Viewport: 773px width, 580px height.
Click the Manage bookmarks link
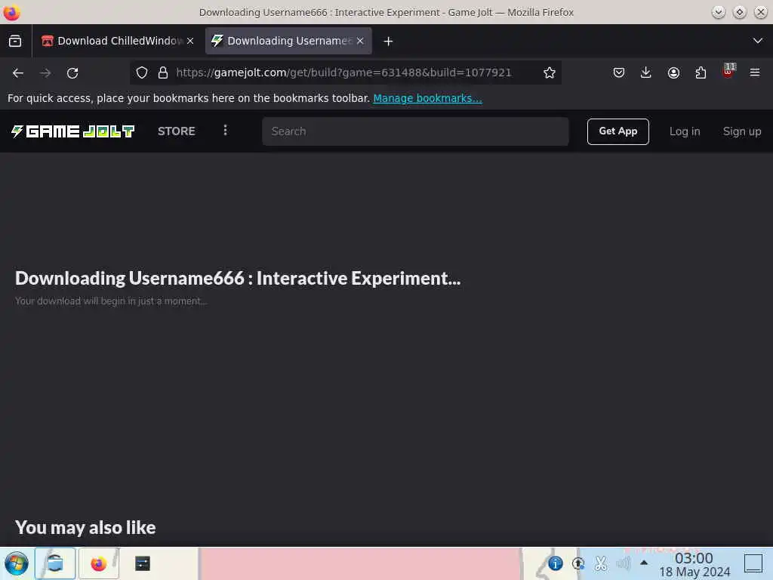pyautogui.click(x=427, y=98)
